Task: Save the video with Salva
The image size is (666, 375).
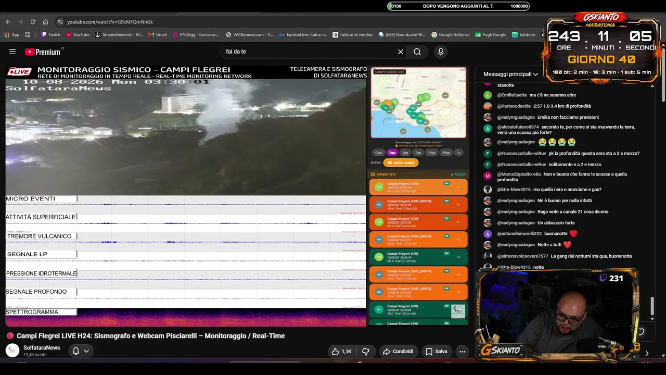Action: coord(437,352)
